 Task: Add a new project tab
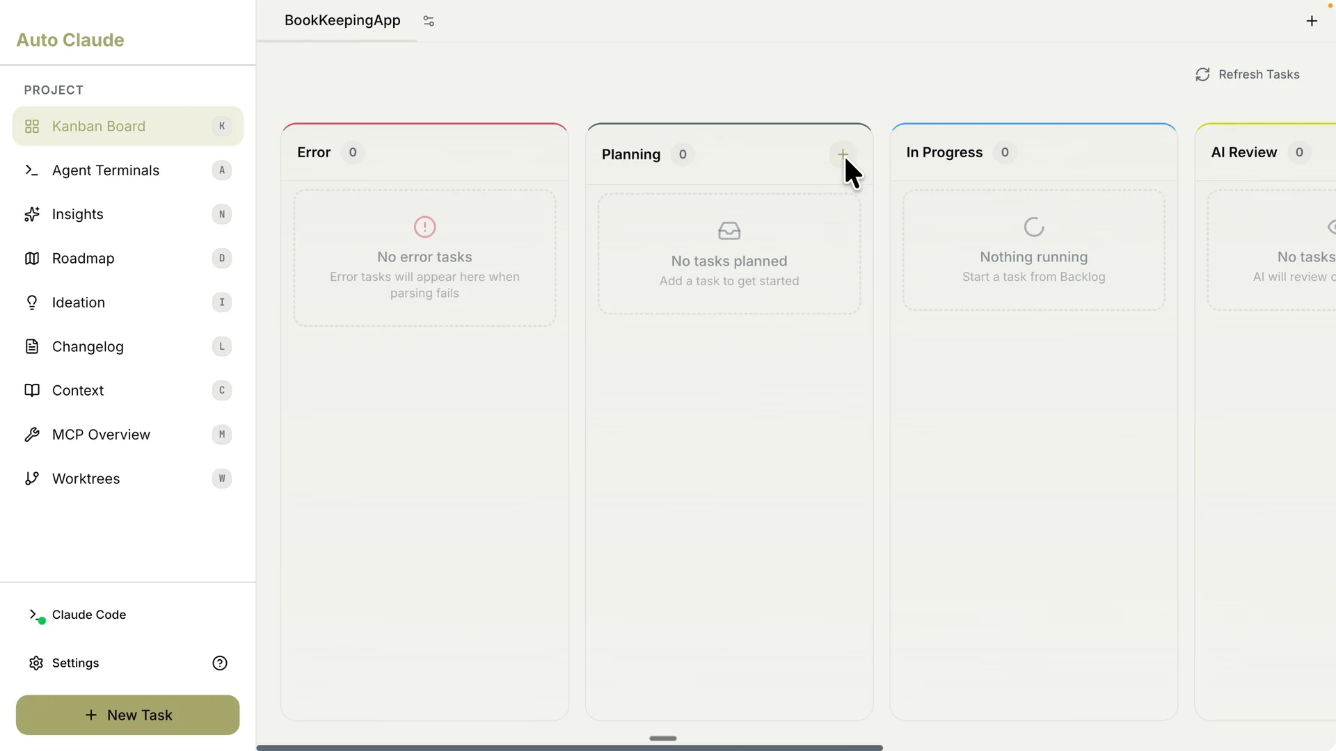[1312, 21]
